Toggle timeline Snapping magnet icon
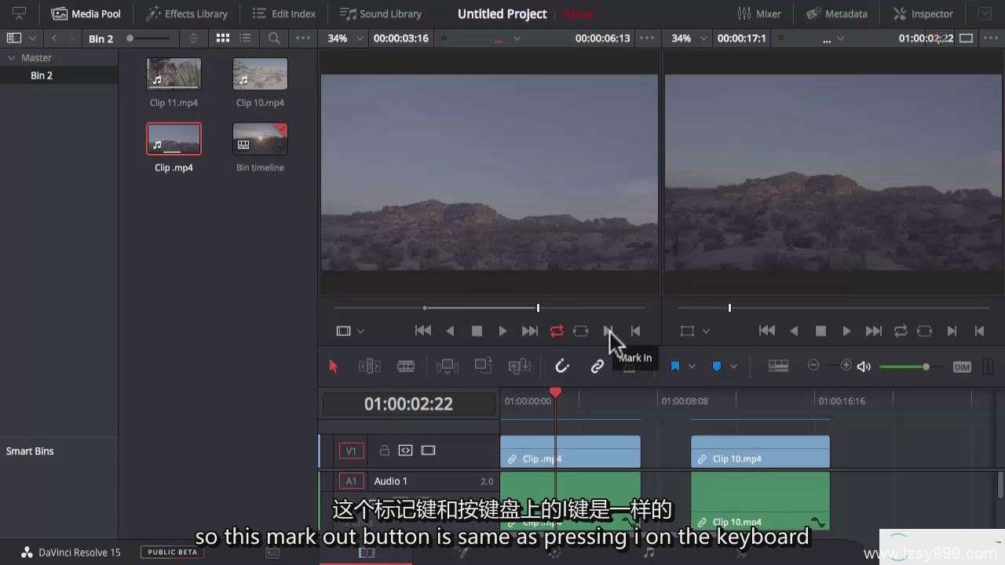The image size is (1005, 565). (x=562, y=366)
